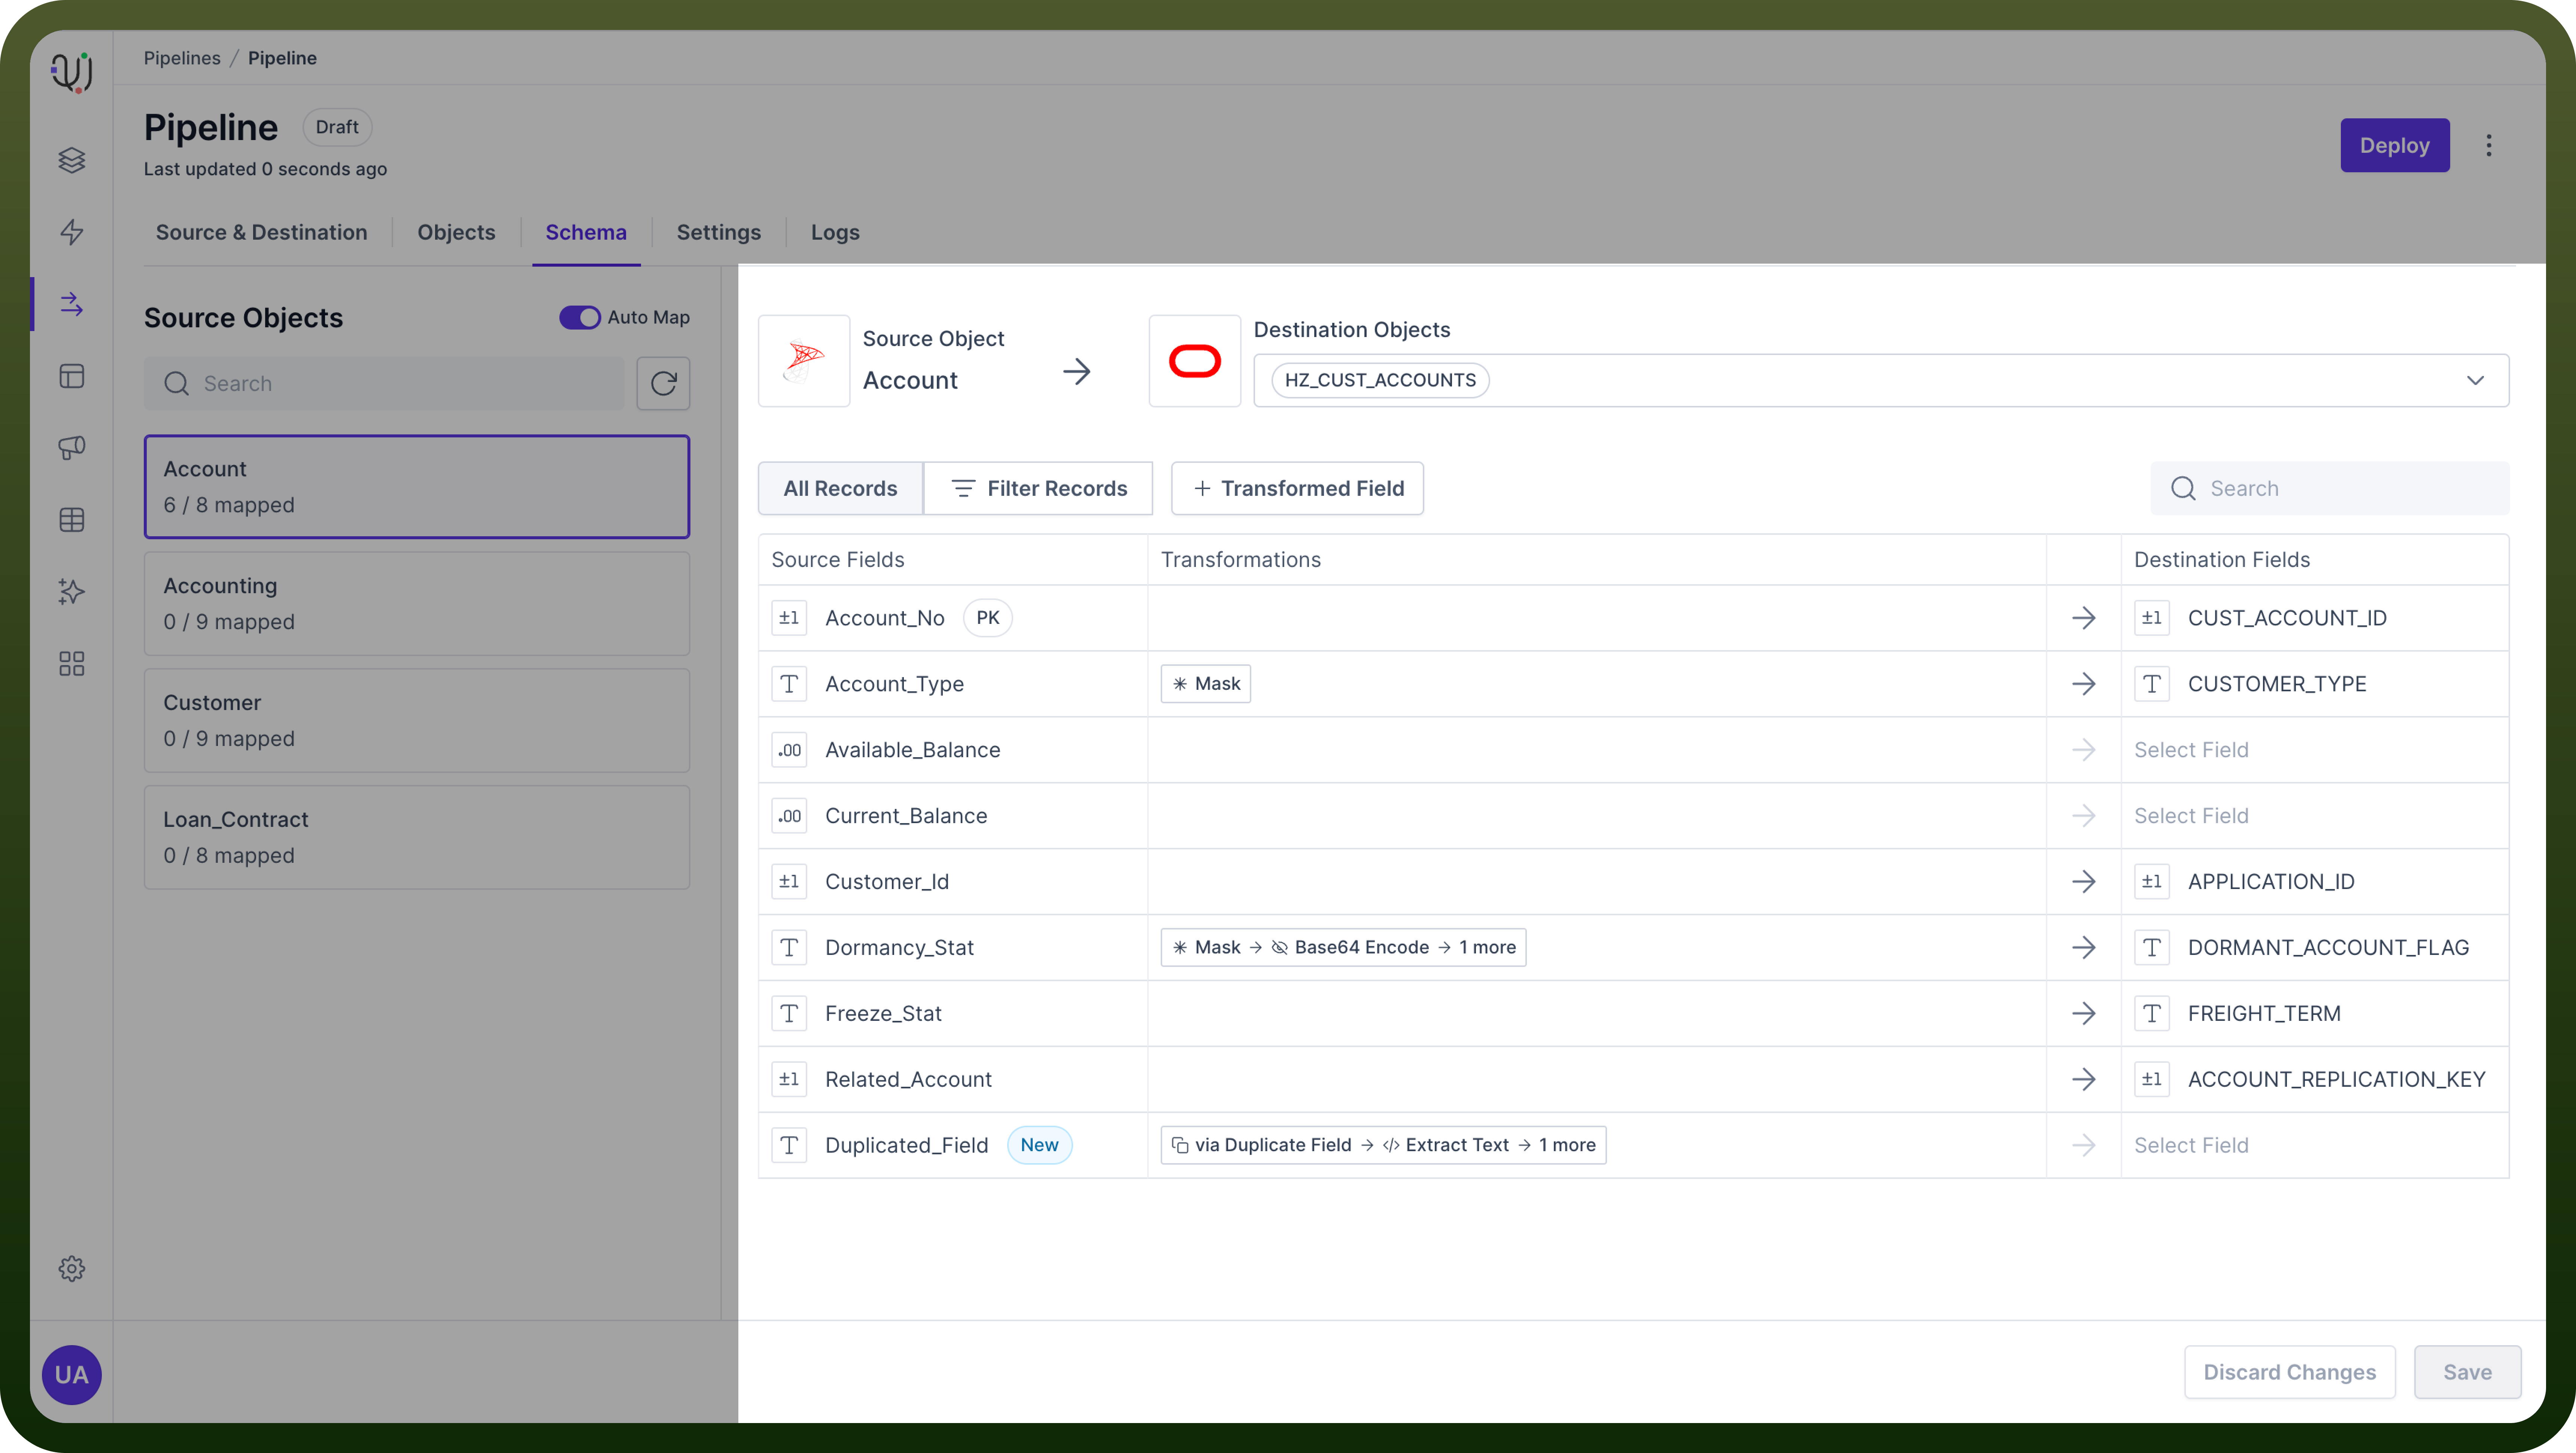Select the Accounting source object card
This screenshot has width=2576, height=1453.
click(x=417, y=604)
